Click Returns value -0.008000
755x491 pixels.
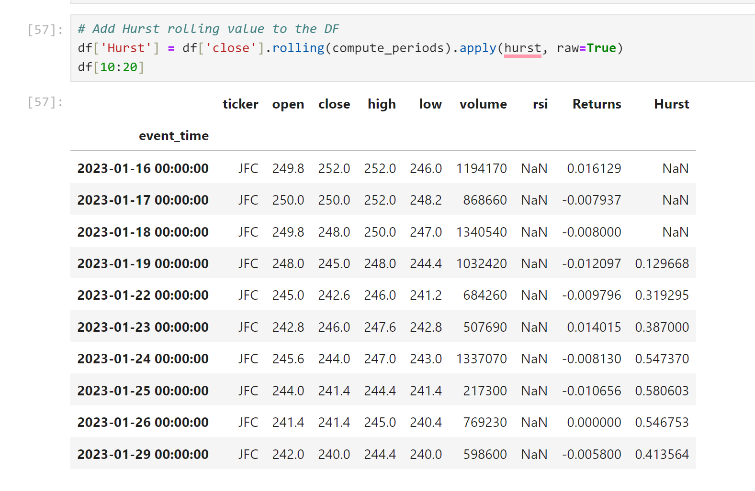coord(592,232)
